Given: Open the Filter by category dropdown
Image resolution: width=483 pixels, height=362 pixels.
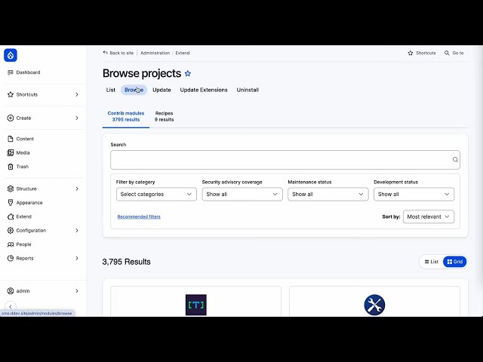Looking at the screenshot, I should [156, 195].
